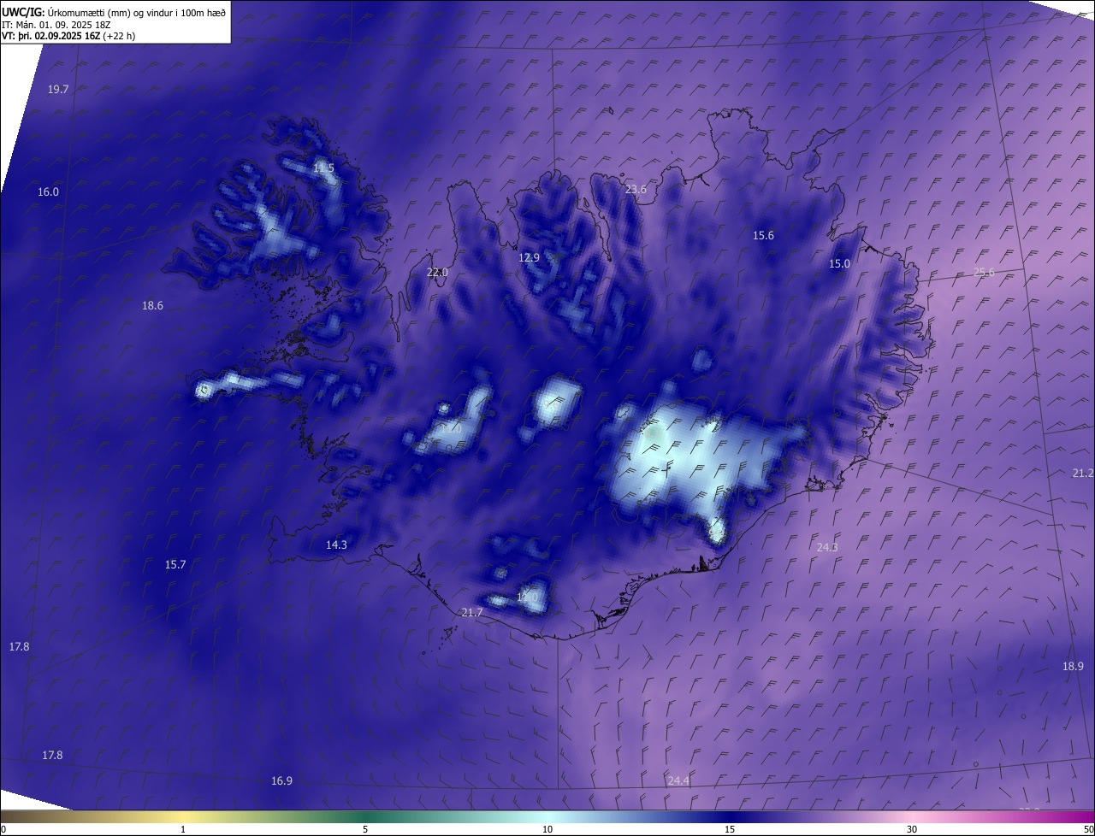Click the 15.7 value label
The height and width of the screenshot is (836, 1095).
pos(175,564)
